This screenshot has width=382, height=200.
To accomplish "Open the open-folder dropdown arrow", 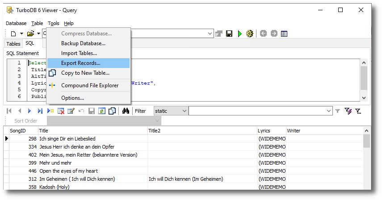I will point(38,34).
